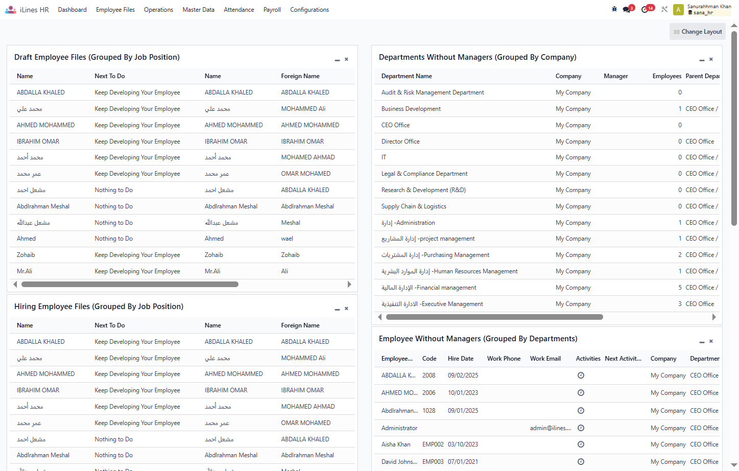Open conversations icon with 3 badge
Viewport: 739px width, 471px height.
[x=628, y=9]
